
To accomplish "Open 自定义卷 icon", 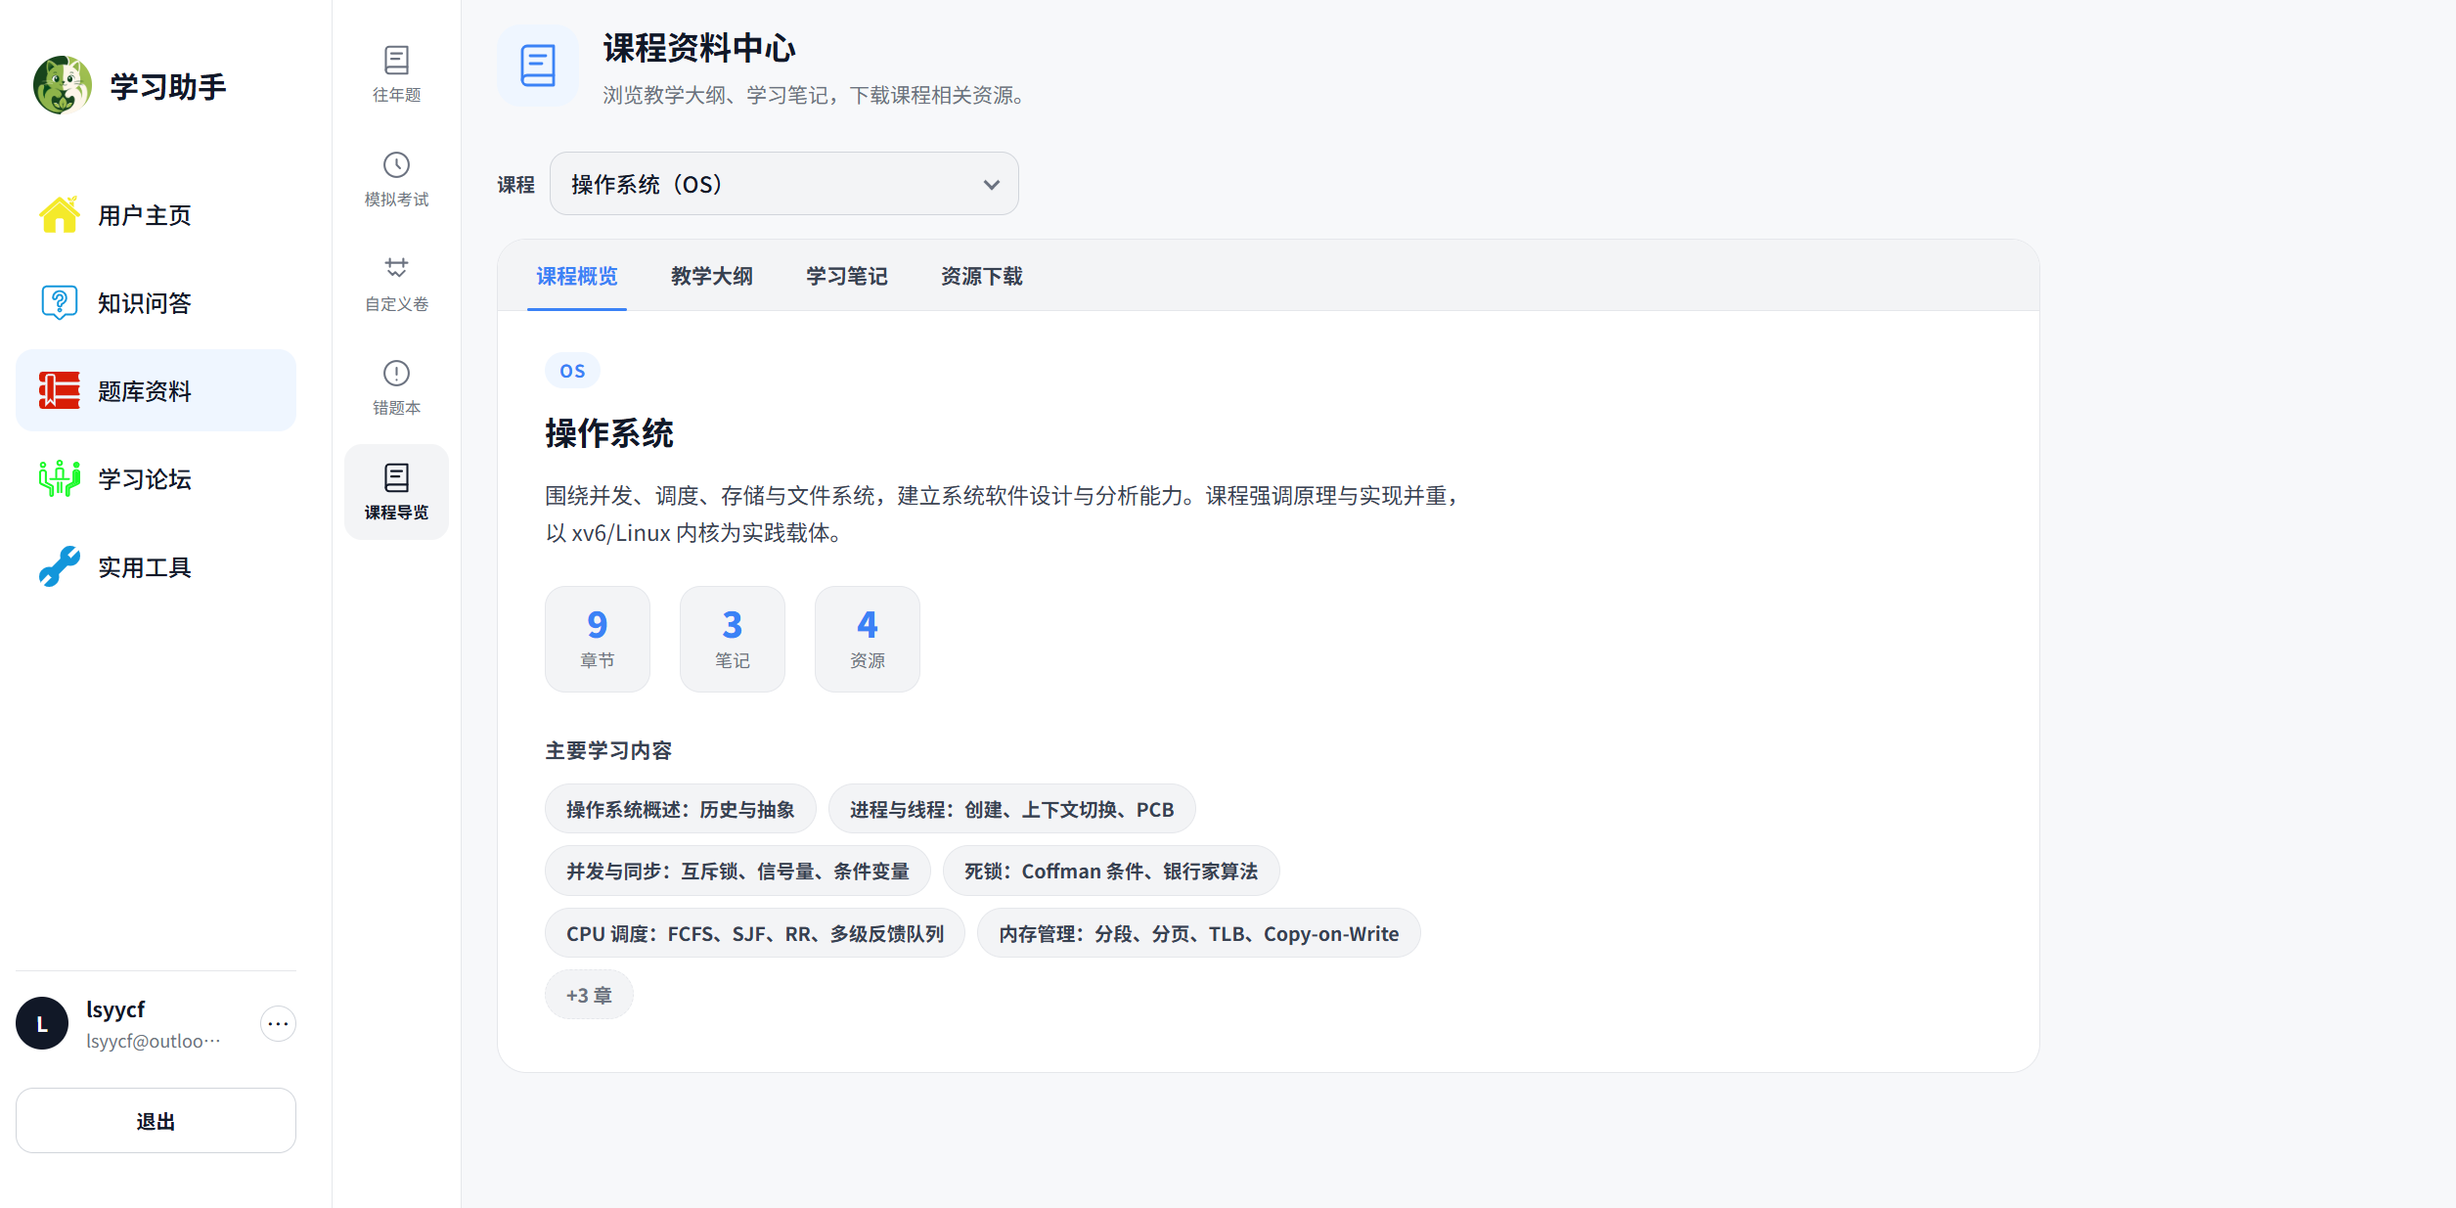I will coord(396,268).
